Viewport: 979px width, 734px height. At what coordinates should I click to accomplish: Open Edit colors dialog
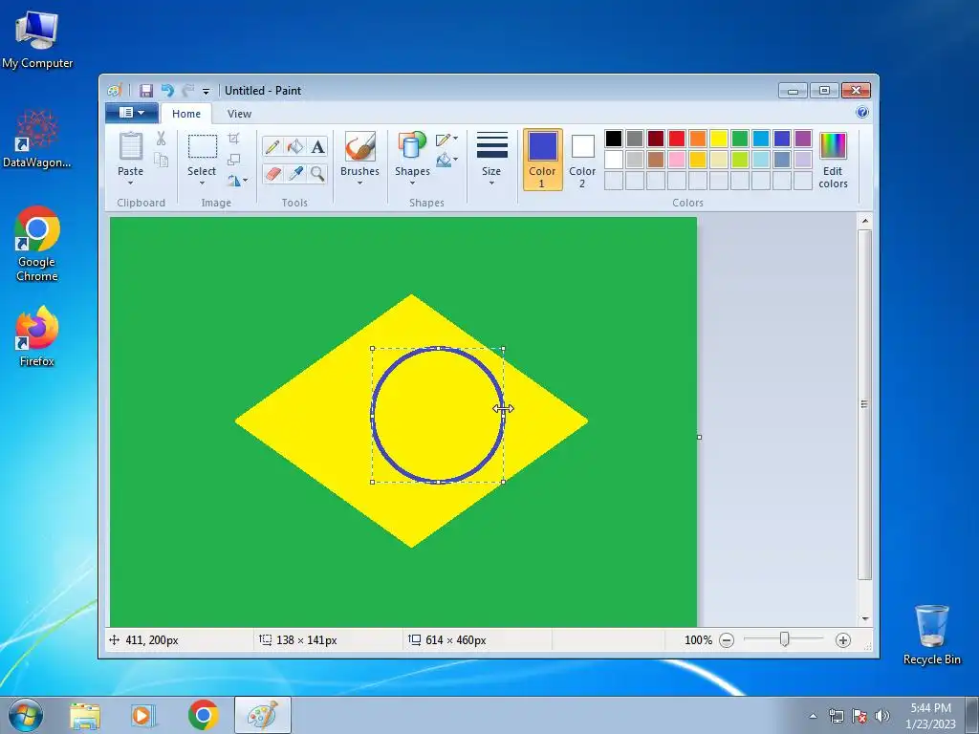[833, 161]
